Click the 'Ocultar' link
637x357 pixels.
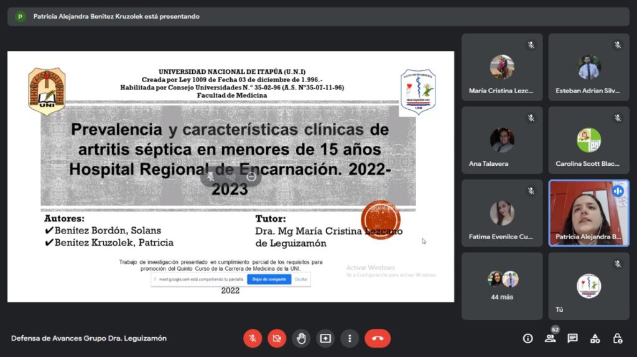(301, 279)
